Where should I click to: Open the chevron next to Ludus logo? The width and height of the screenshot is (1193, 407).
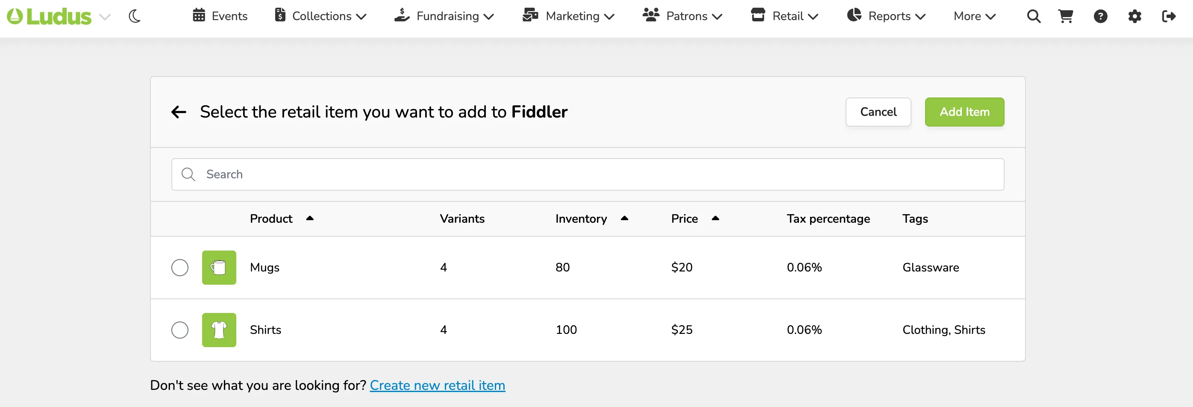[x=105, y=17]
